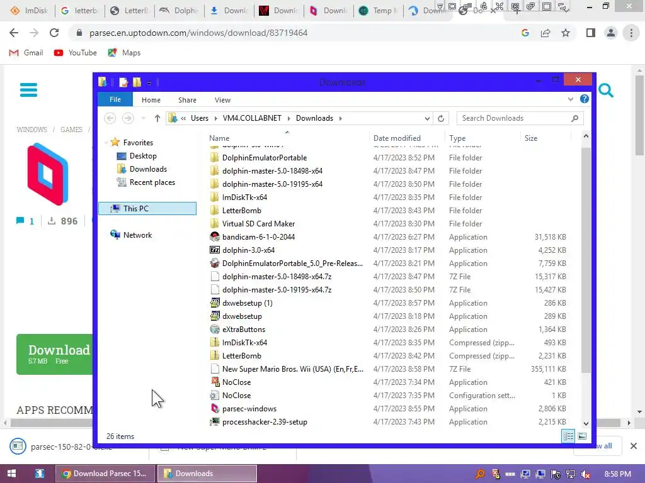This screenshot has width=645, height=483.
Task: Select Downloads under Favorites
Action: pyautogui.click(x=148, y=169)
